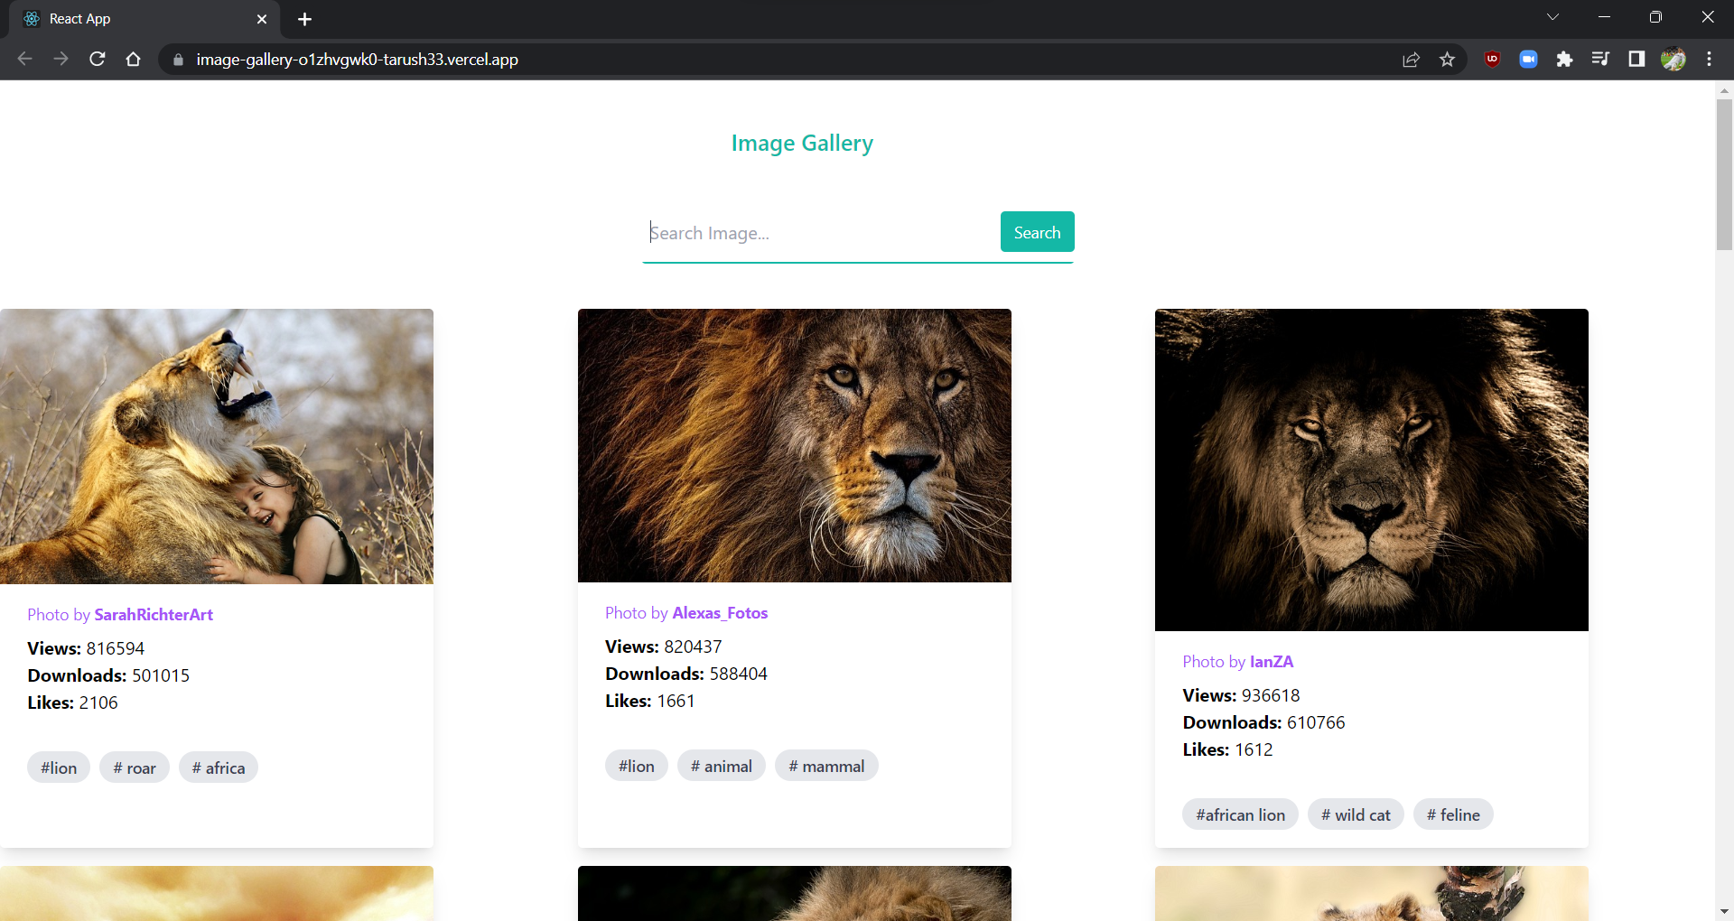Reload the current page

point(98,60)
